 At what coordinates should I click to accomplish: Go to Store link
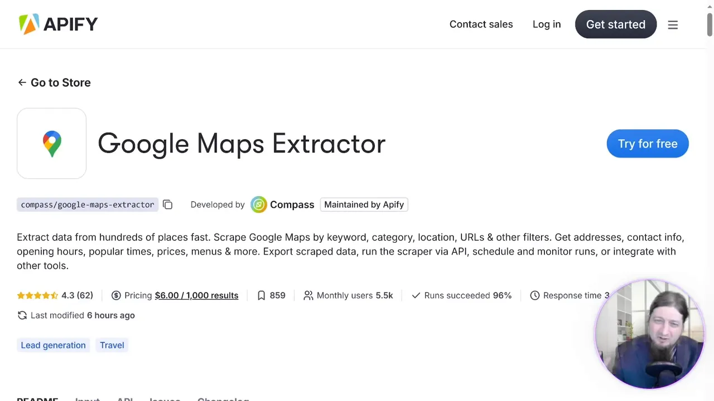pyautogui.click(x=60, y=82)
